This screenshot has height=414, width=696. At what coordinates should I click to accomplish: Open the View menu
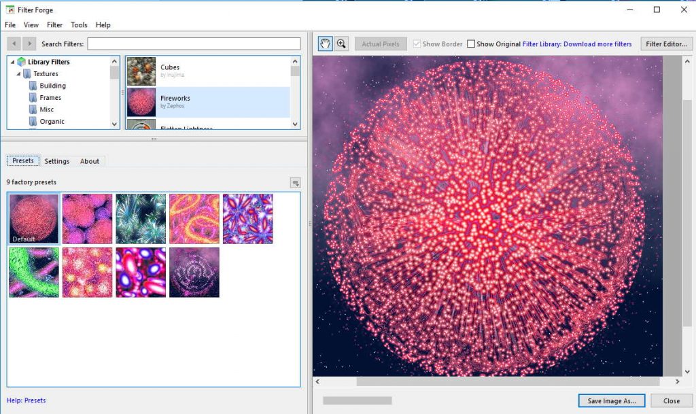pyautogui.click(x=31, y=25)
